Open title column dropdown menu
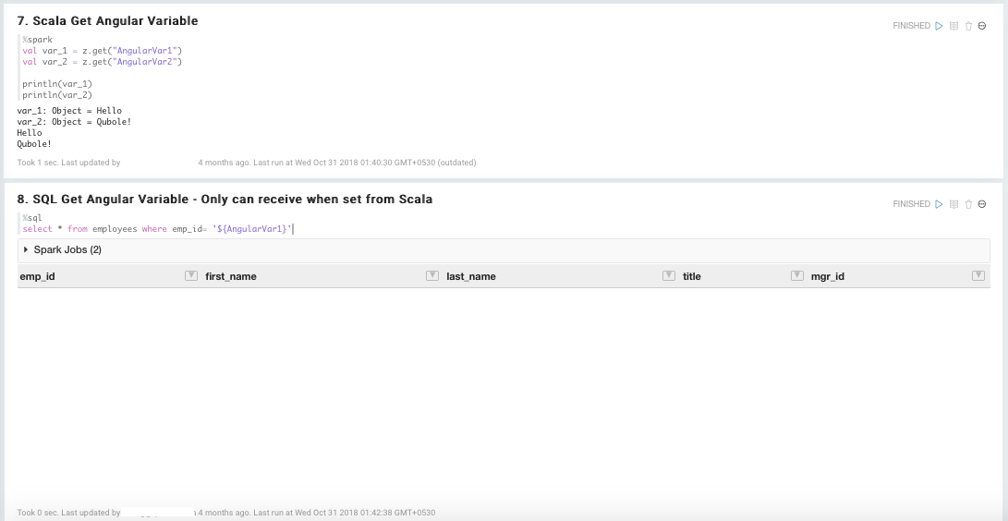Viewport: 1008px width, 521px height. point(797,275)
